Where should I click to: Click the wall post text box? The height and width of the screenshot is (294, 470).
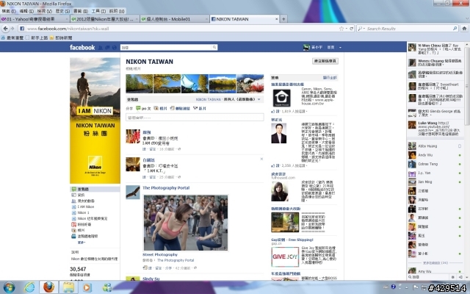[195, 118]
